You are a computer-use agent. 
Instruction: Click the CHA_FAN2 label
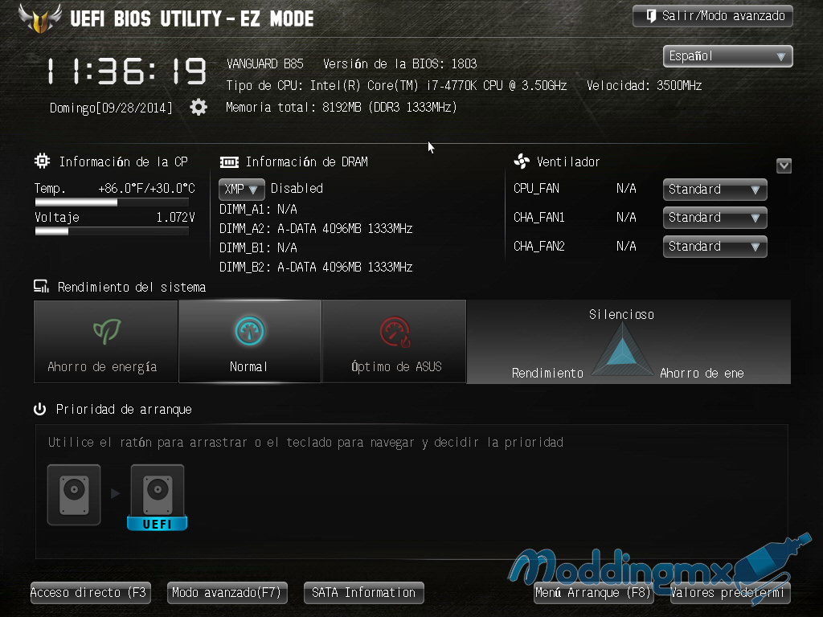coord(539,246)
